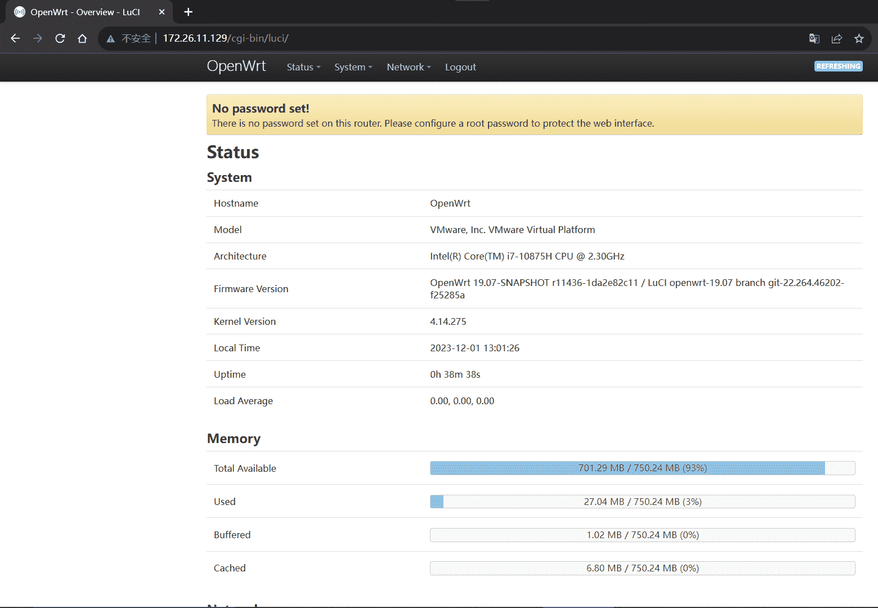This screenshot has width=878, height=608.
Task: Click the 'Firmware Version' row label
Action: click(x=251, y=289)
